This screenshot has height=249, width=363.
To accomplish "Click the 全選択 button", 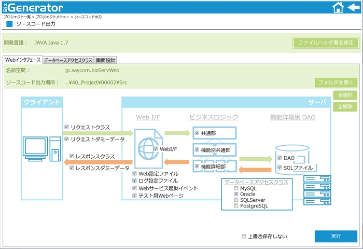I will [x=345, y=95].
